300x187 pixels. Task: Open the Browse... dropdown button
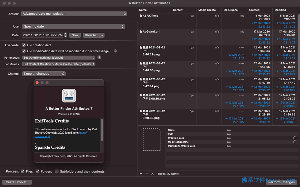click(94, 35)
